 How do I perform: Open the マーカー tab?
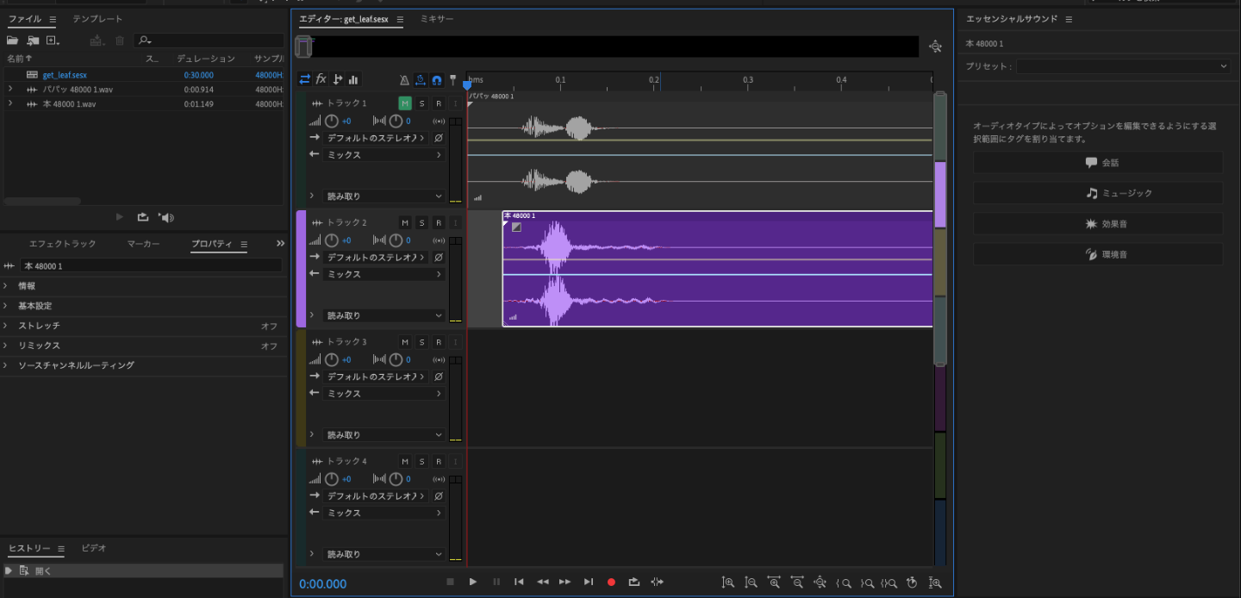click(143, 244)
